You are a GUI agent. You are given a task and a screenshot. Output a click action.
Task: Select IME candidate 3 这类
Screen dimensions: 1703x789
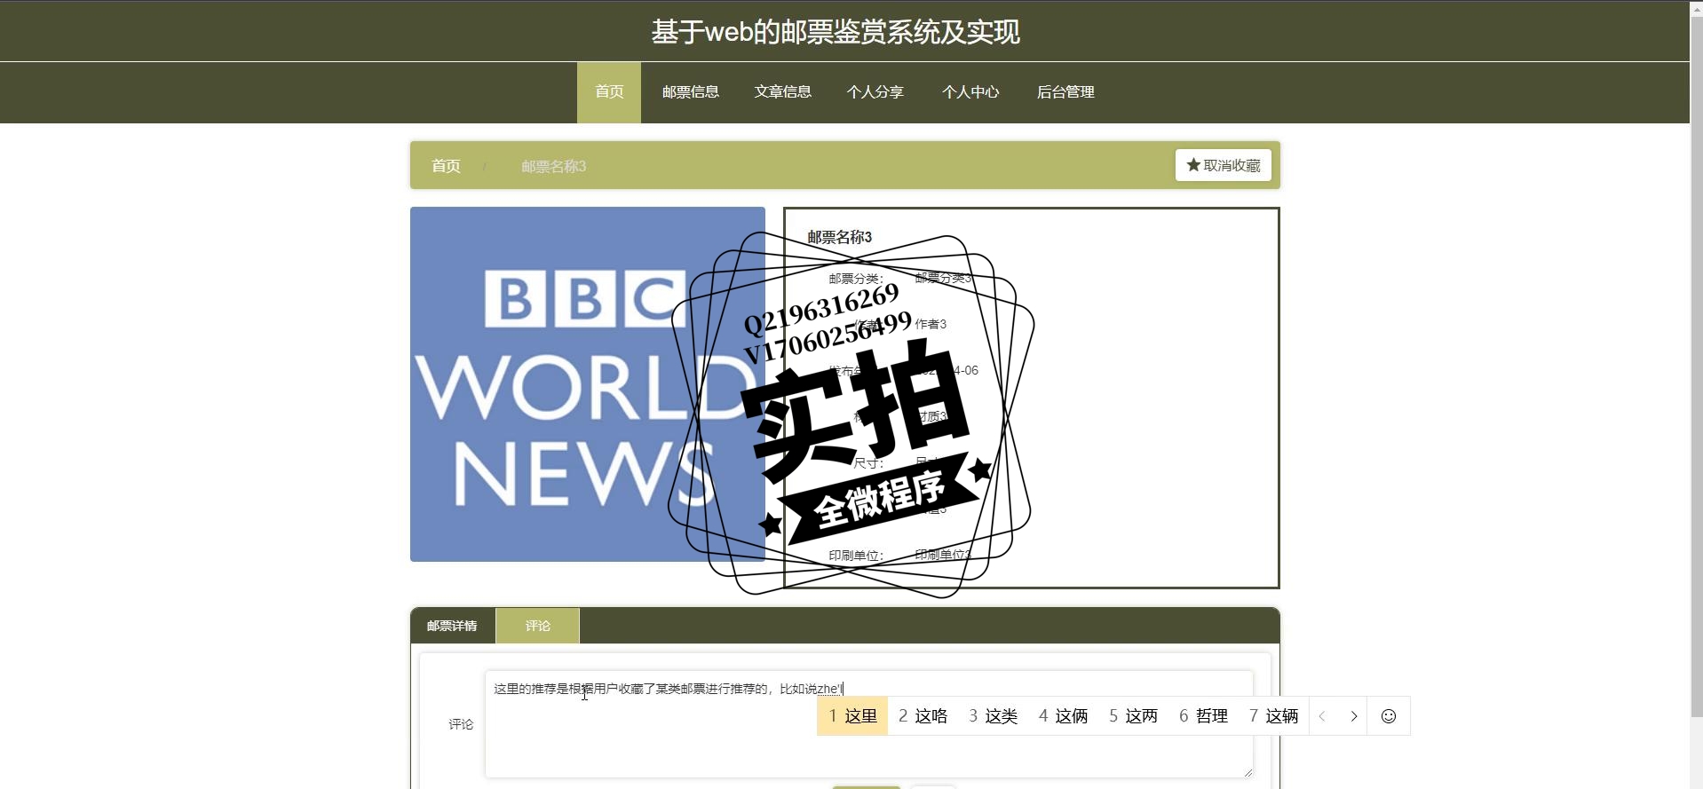coord(993,716)
